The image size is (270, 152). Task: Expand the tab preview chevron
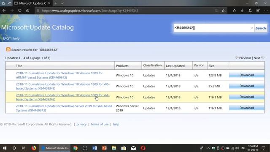click(62, 3)
